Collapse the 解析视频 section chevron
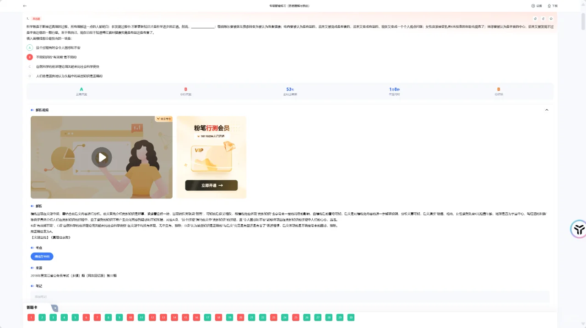Viewport: 586px width, 328px height. click(x=547, y=110)
